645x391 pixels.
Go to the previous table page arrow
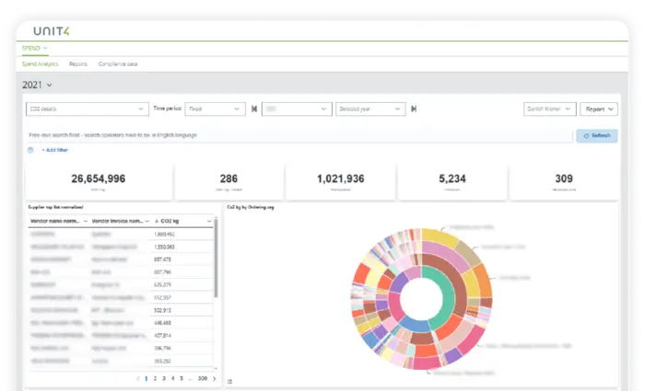pyautogui.click(x=138, y=379)
